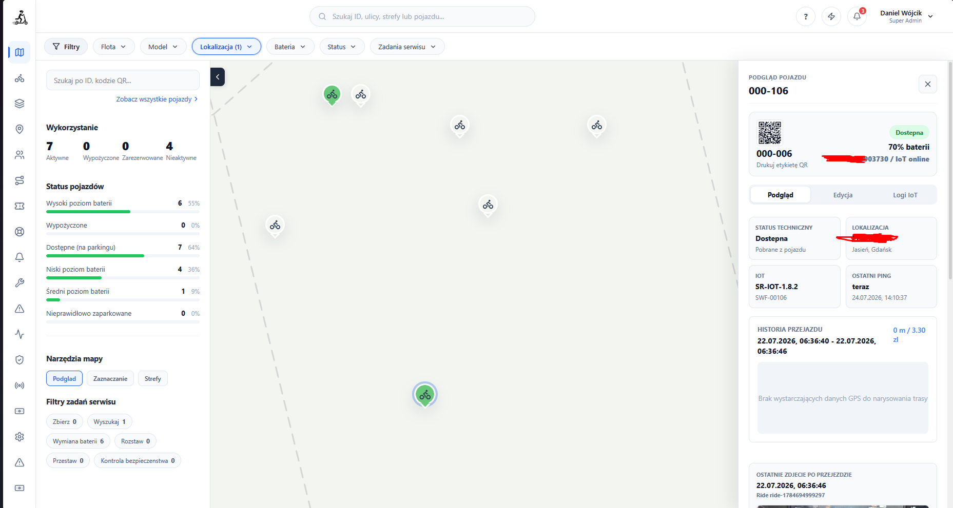The image size is (953, 508).
Task: Click the SR-IOT-1.8.2 IoT value
Action: point(776,287)
